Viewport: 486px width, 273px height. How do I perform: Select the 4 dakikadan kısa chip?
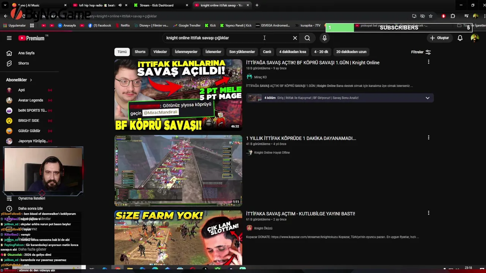pos(292,52)
